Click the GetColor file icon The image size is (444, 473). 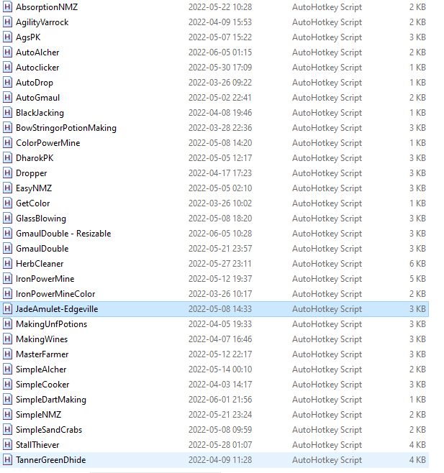click(7, 203)
